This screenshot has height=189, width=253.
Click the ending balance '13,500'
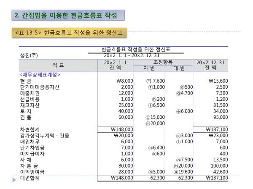[x=221, y=160]
